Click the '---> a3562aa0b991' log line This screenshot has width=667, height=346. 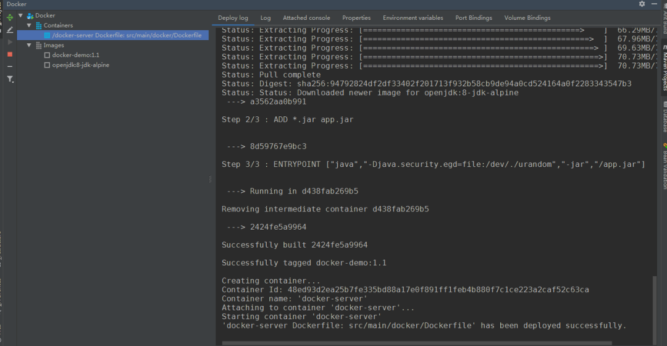point(266,102)
